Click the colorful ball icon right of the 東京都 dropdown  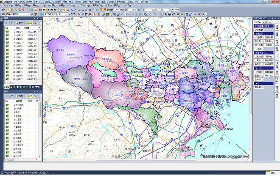tap(36, 14)
